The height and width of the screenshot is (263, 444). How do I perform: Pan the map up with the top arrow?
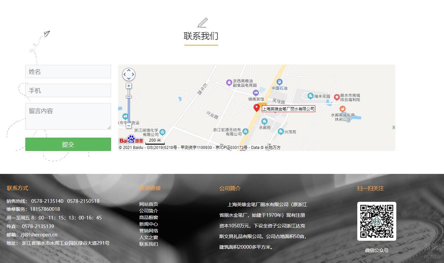click(129, 70)
